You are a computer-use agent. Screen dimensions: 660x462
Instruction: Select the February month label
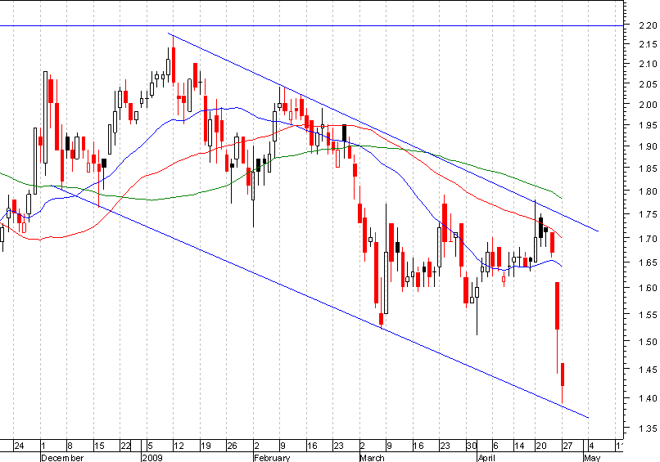272,457
